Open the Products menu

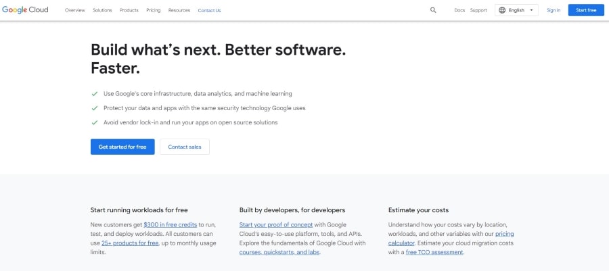(x=129, y=10)
